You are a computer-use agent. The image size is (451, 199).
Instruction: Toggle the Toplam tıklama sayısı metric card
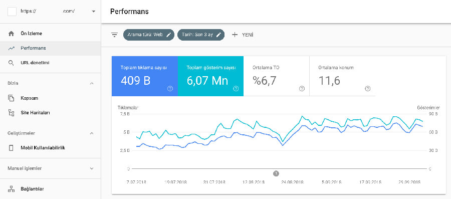(x=145, y=76)
